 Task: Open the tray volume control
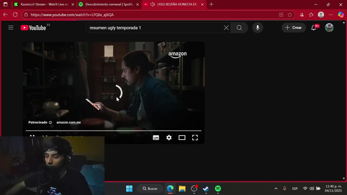(312, 188)
